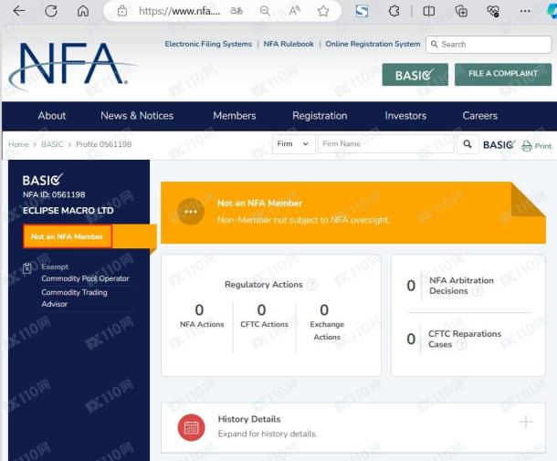
Task: Add page to favorites with star icon
Action: click(323, 11)
